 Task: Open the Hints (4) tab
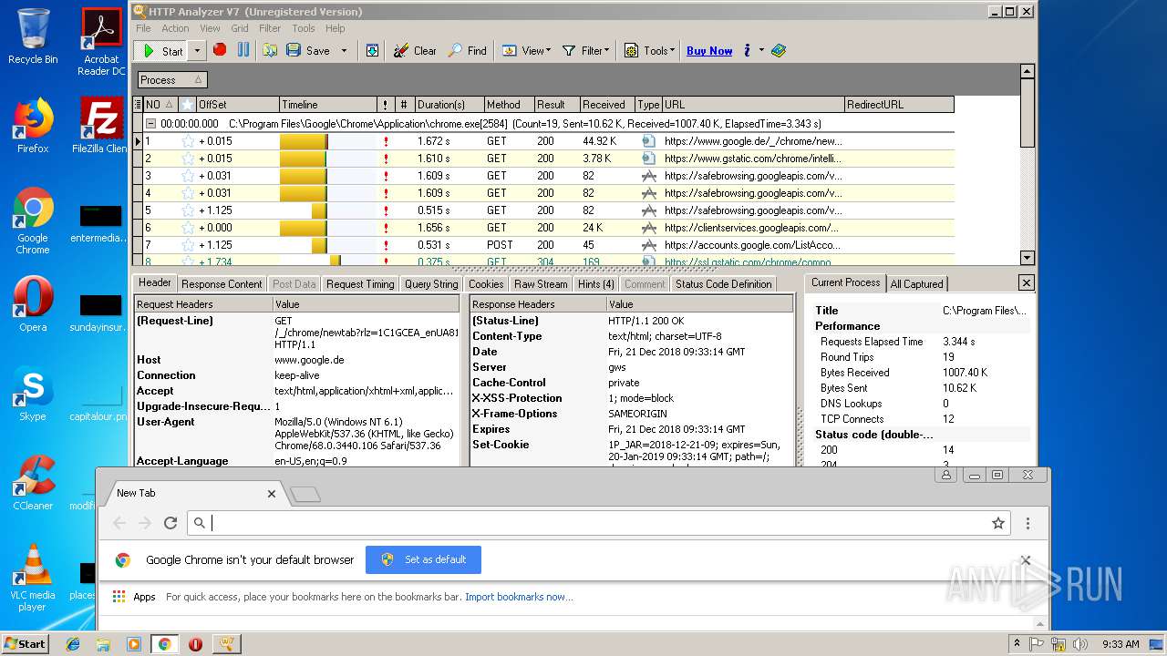[596, 284]
